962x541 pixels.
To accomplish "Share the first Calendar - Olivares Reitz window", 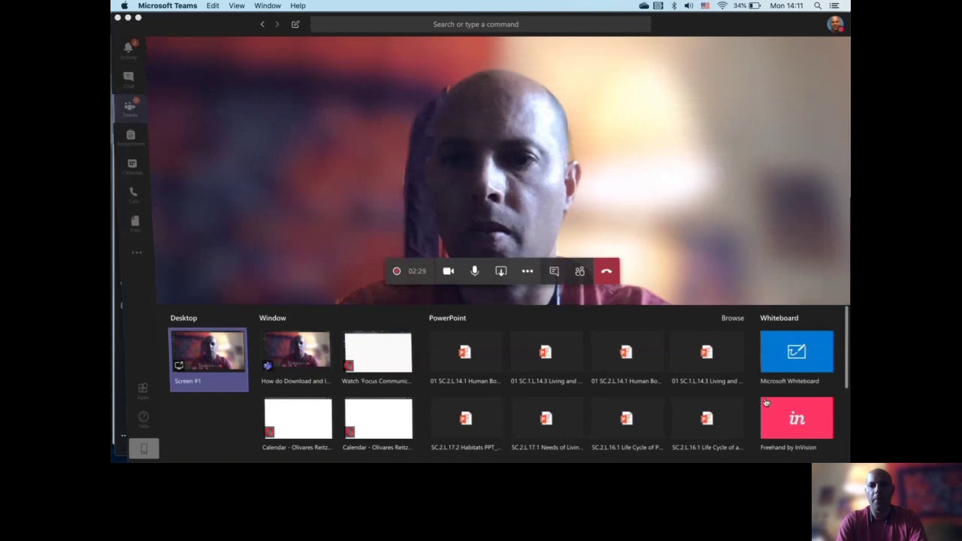I will (297, 425).
